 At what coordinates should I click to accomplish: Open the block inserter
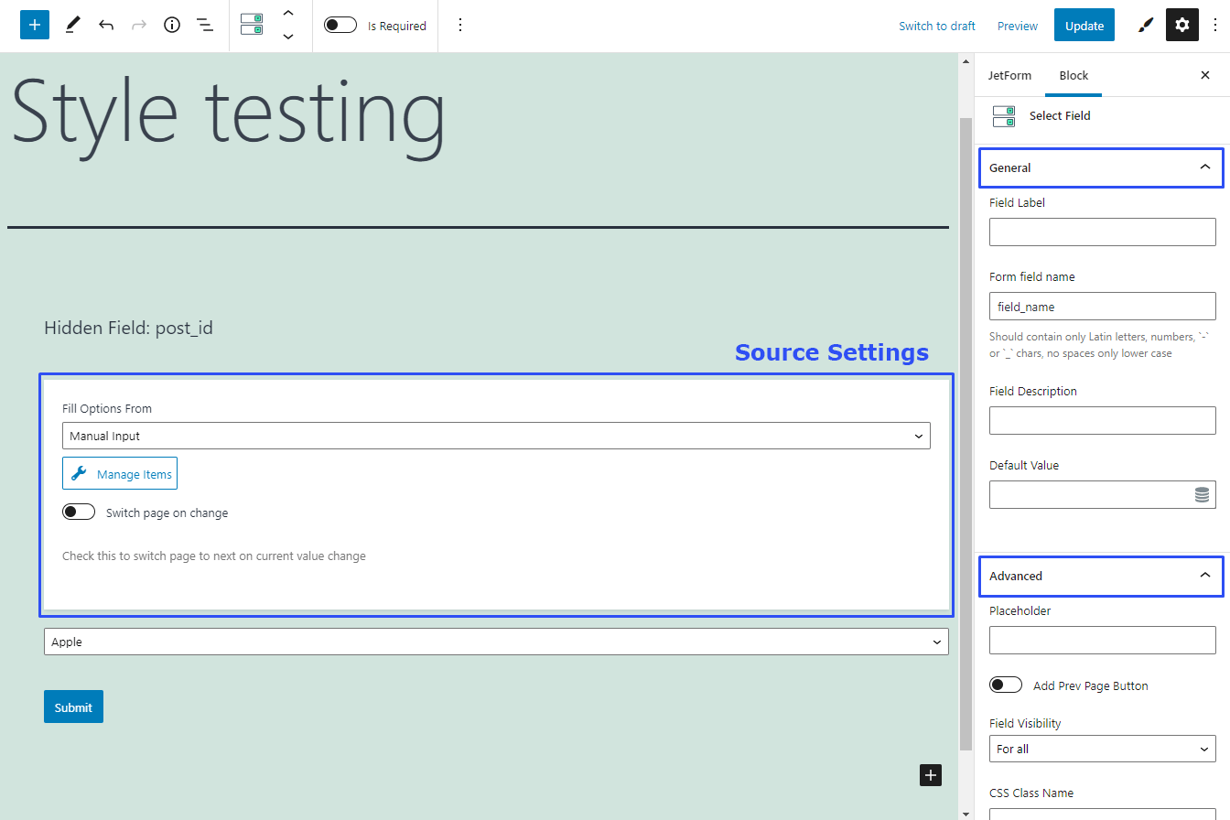click(x=34, y=25)
